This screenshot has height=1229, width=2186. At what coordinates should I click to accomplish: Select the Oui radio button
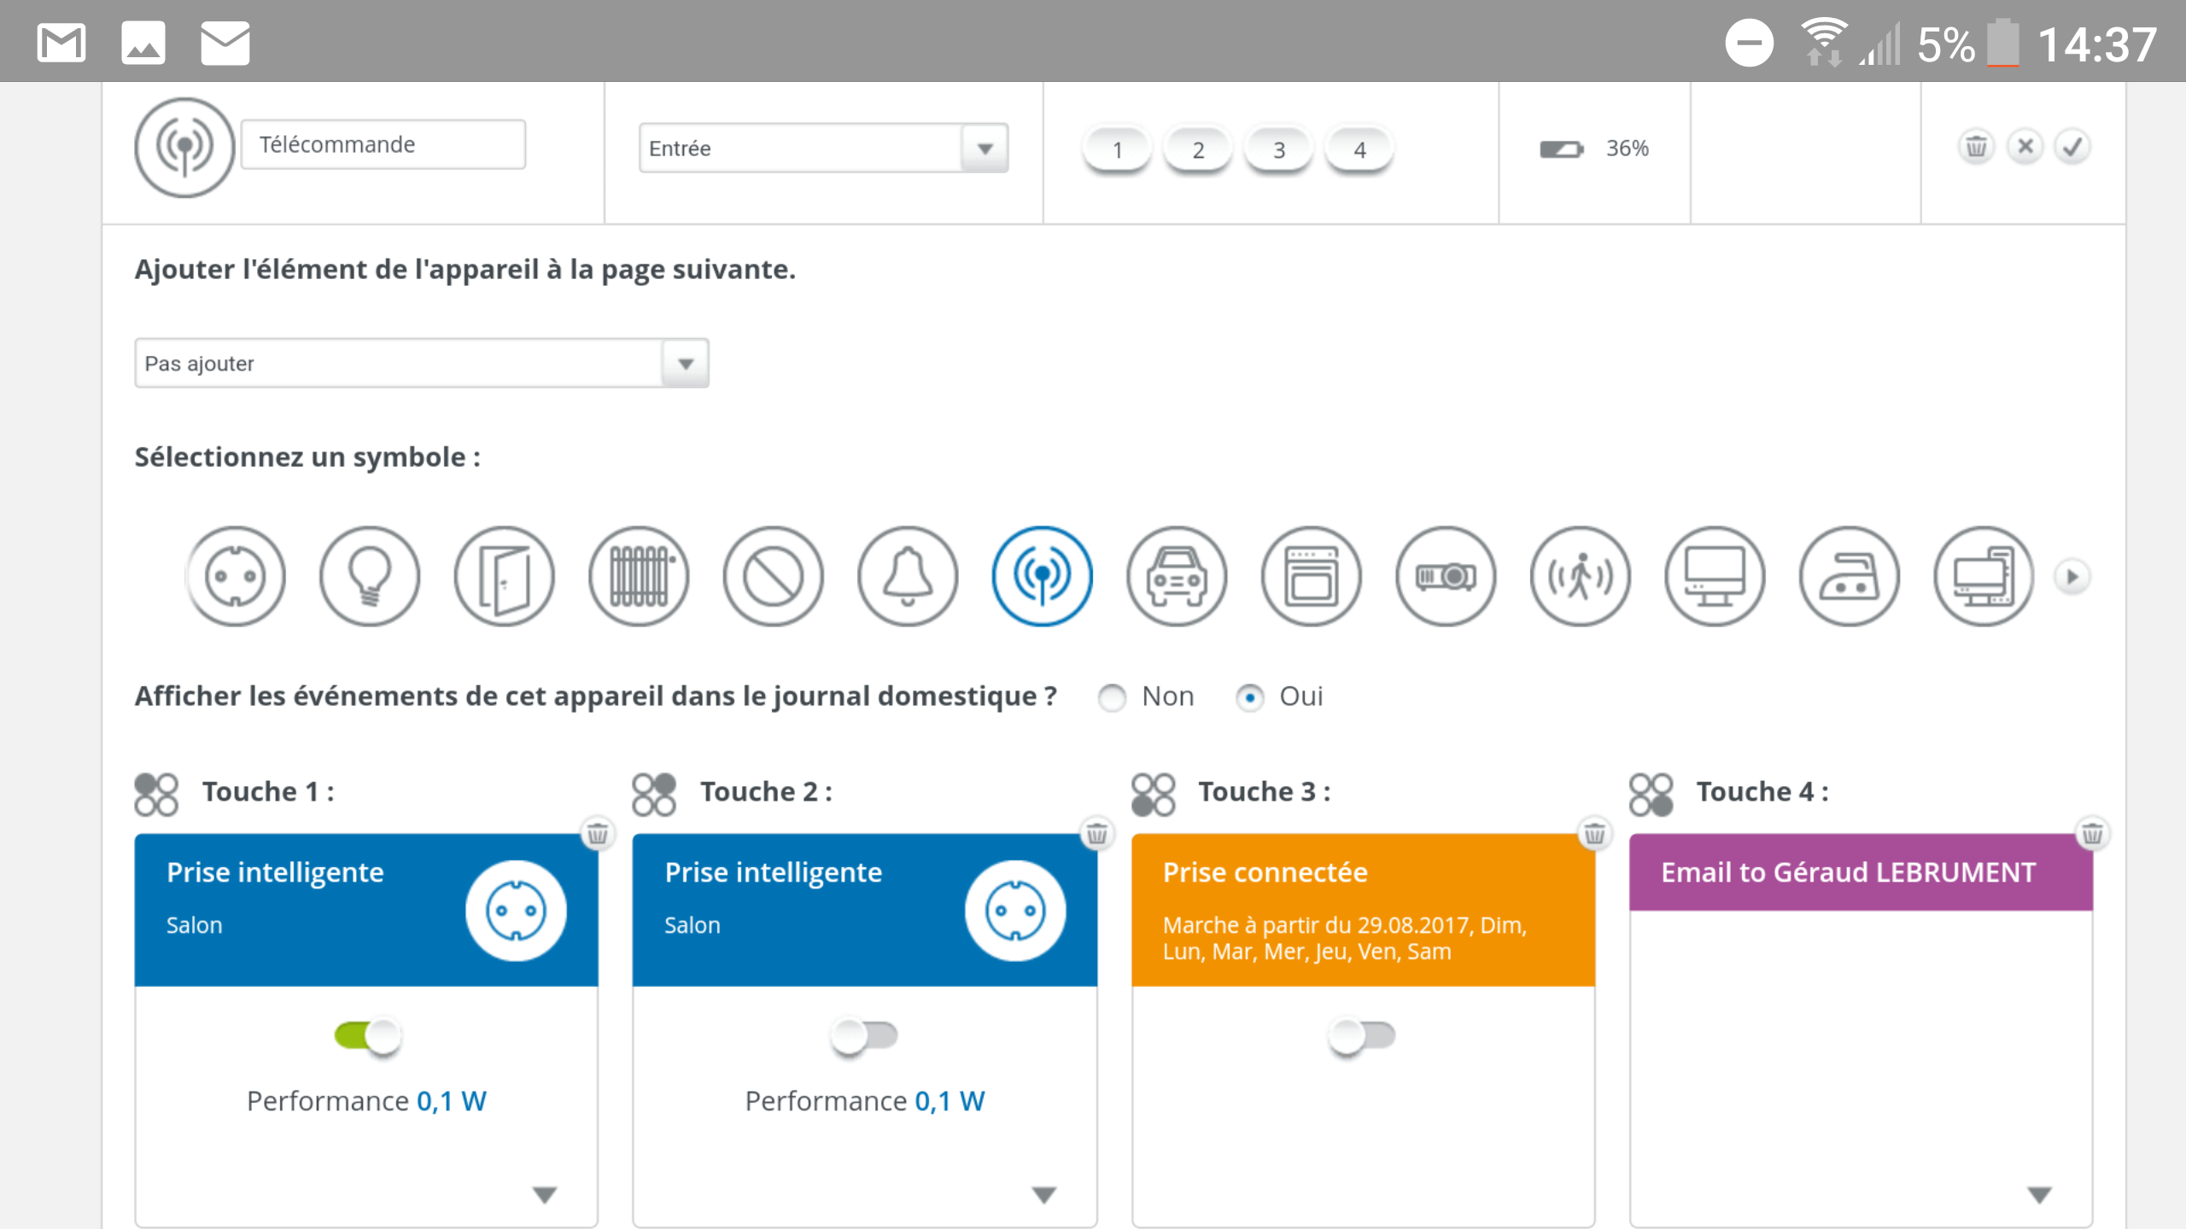click(x=1250, y=697)
